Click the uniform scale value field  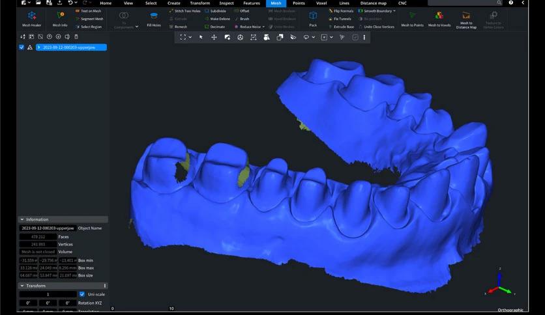coord(48,294)
